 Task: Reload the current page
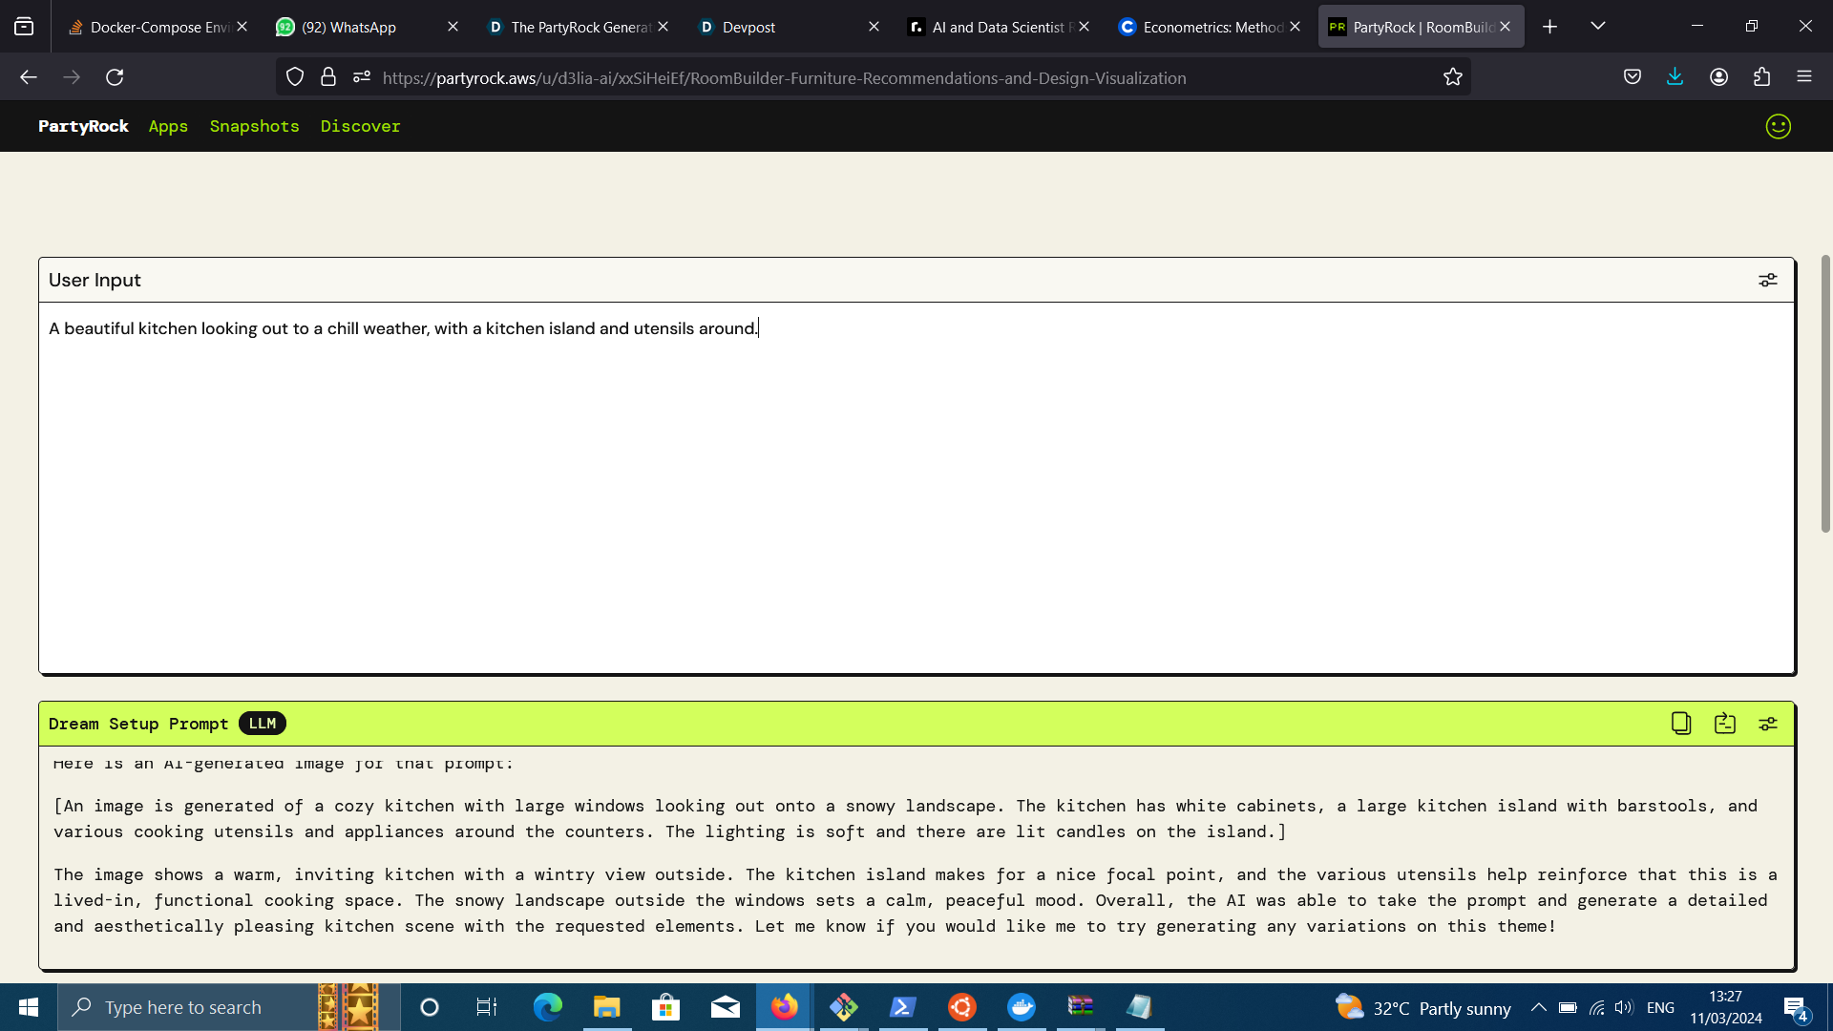[115, 77]
